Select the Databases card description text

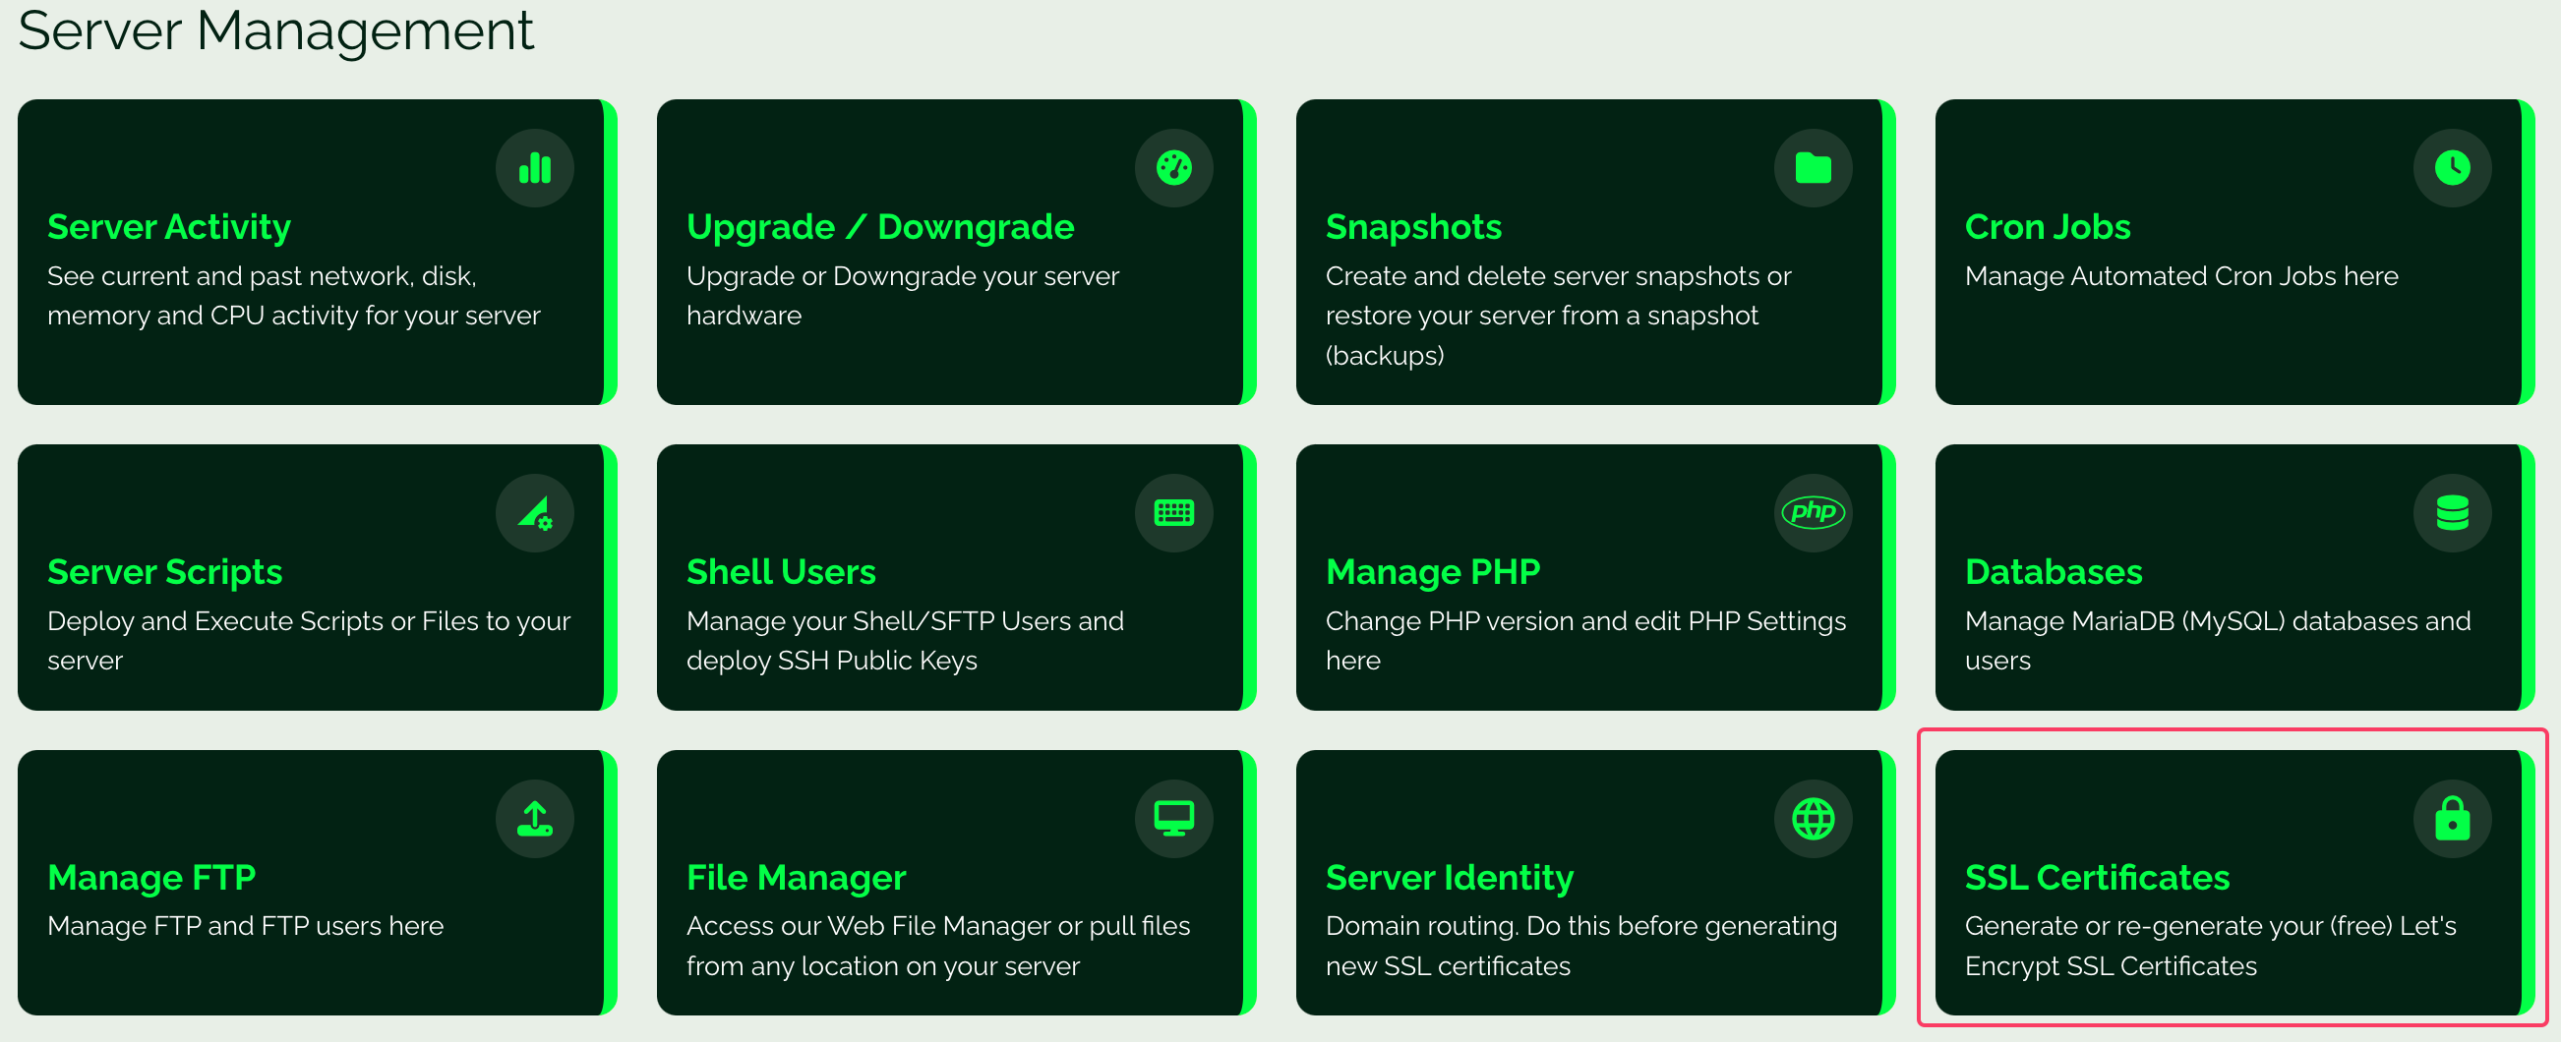2216,641
